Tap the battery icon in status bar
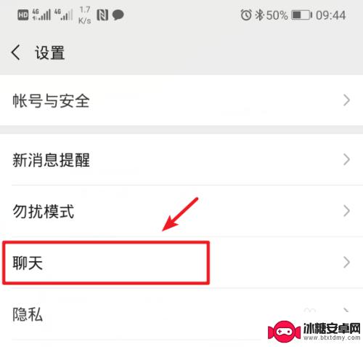Image resolution: width=363 pixels, height=347 pixels. [x=301, y=15]
